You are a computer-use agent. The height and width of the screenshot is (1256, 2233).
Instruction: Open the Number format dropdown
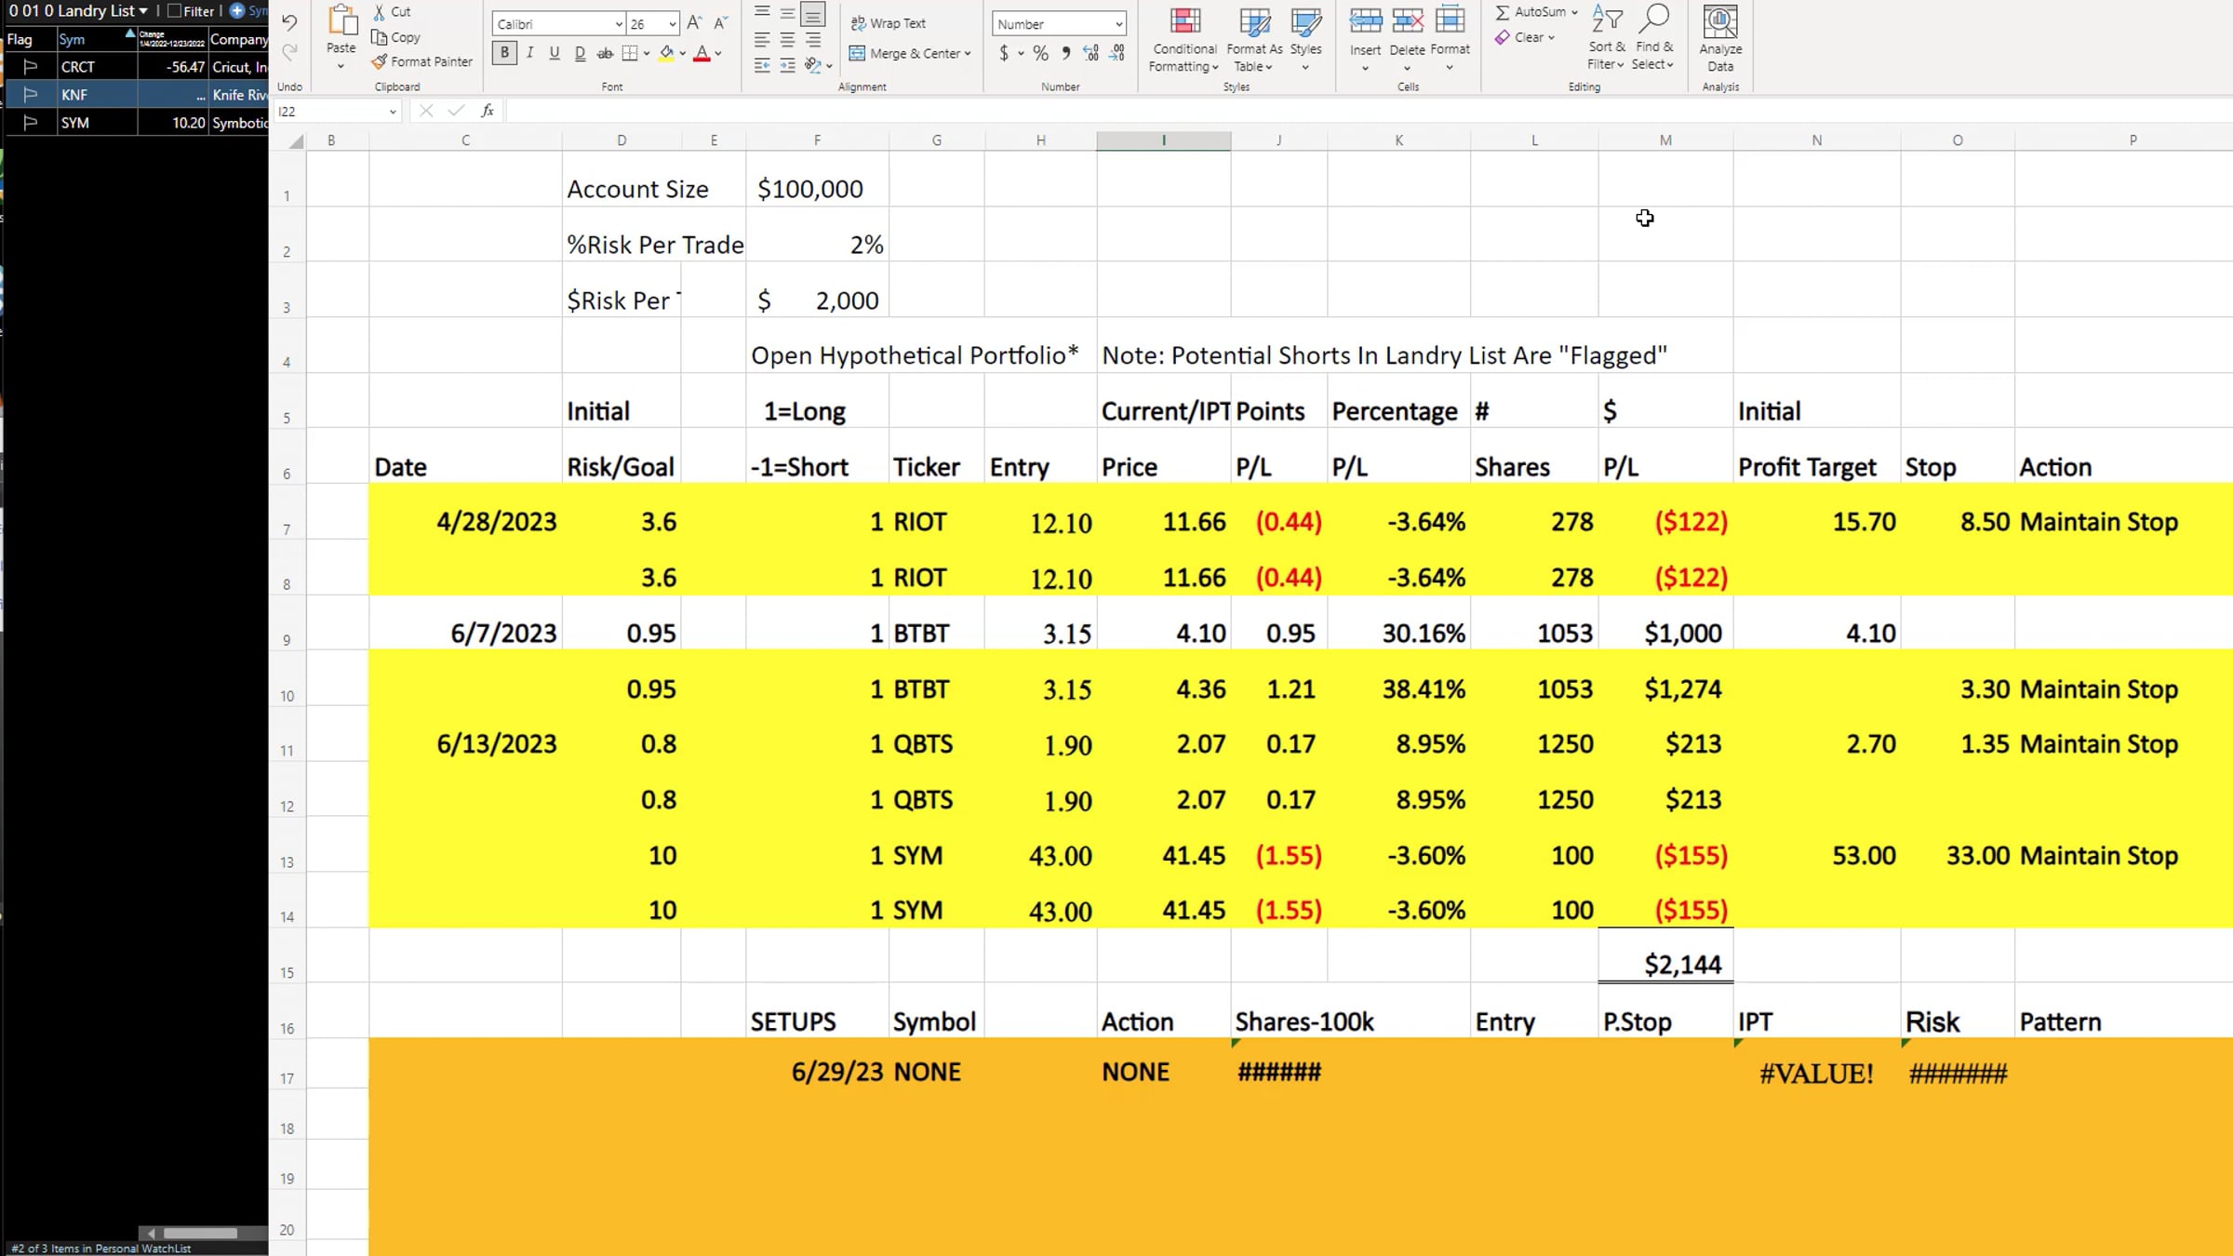coord(1118,24)
